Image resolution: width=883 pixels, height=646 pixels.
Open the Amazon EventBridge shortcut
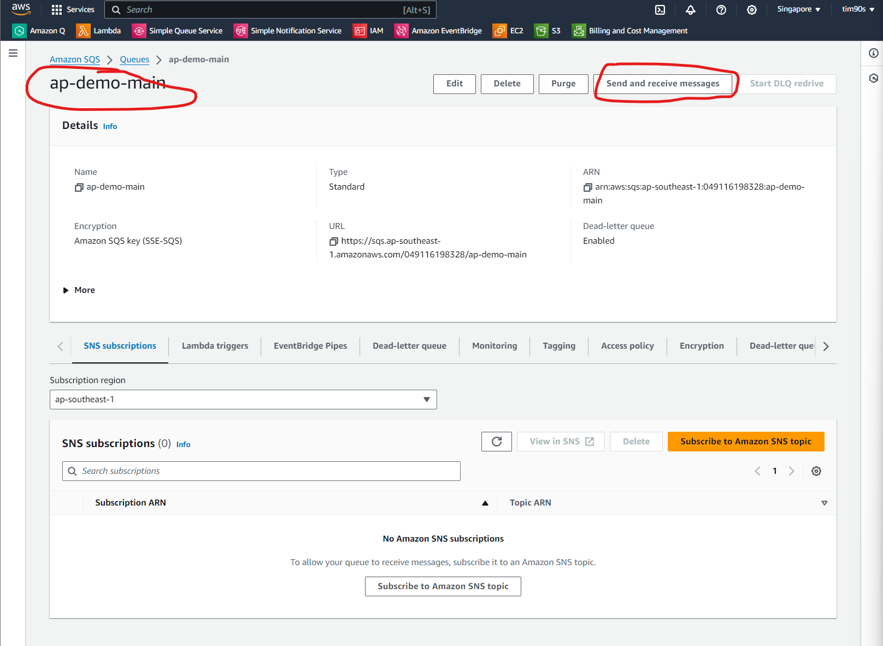click(438, 31)
